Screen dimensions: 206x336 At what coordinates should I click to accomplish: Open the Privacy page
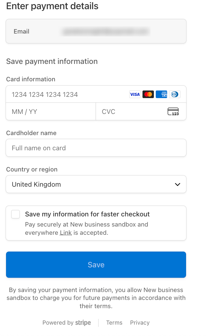[x=140, y=323]
